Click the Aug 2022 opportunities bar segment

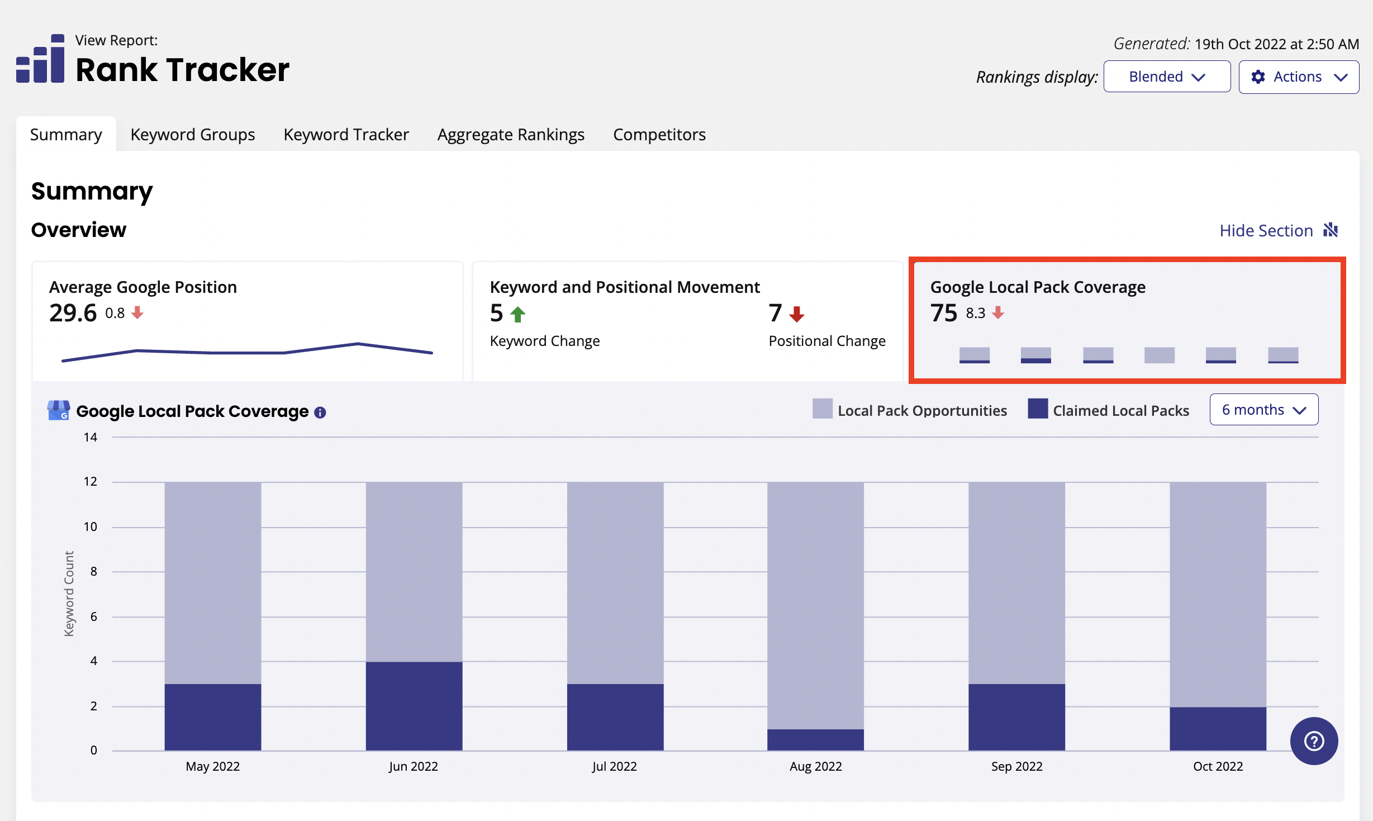coord(816,606)
